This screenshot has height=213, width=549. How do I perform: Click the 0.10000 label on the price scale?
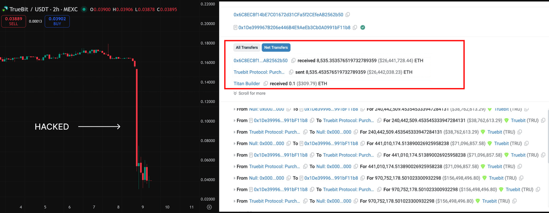(x=209, y=121)
